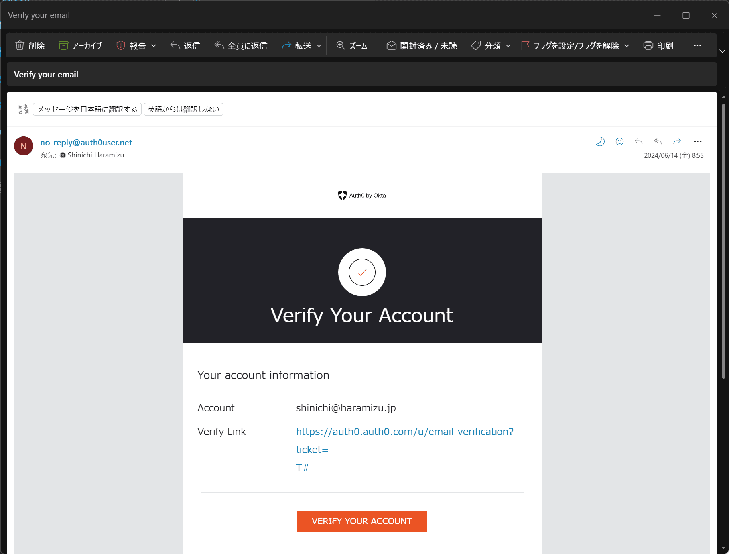Click the vertical scrollbar of the message

[x=723, y=239]
